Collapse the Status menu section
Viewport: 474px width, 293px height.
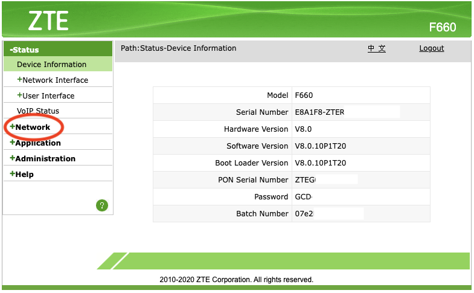pos(25,50)
